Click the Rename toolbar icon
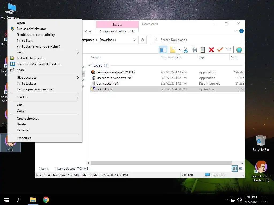Viewport: 274px width, 205px height. click(x=229, y=50)
